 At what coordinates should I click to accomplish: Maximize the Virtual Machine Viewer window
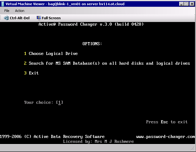click(186, 4)
